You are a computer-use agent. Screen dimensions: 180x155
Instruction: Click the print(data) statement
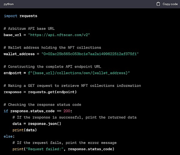24,130
